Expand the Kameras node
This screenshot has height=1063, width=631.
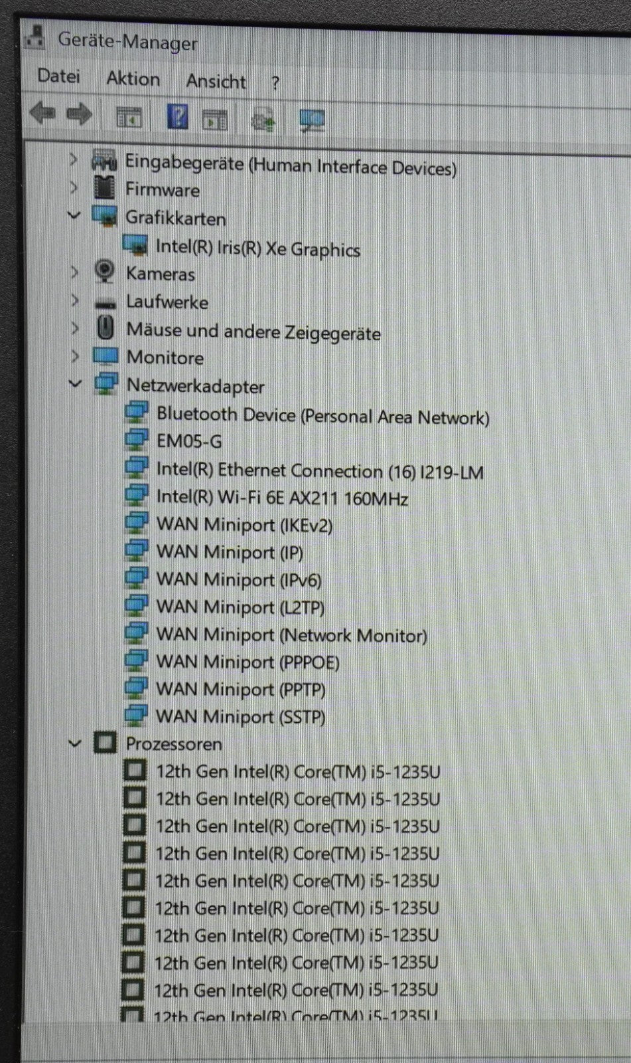click(74, 272)
